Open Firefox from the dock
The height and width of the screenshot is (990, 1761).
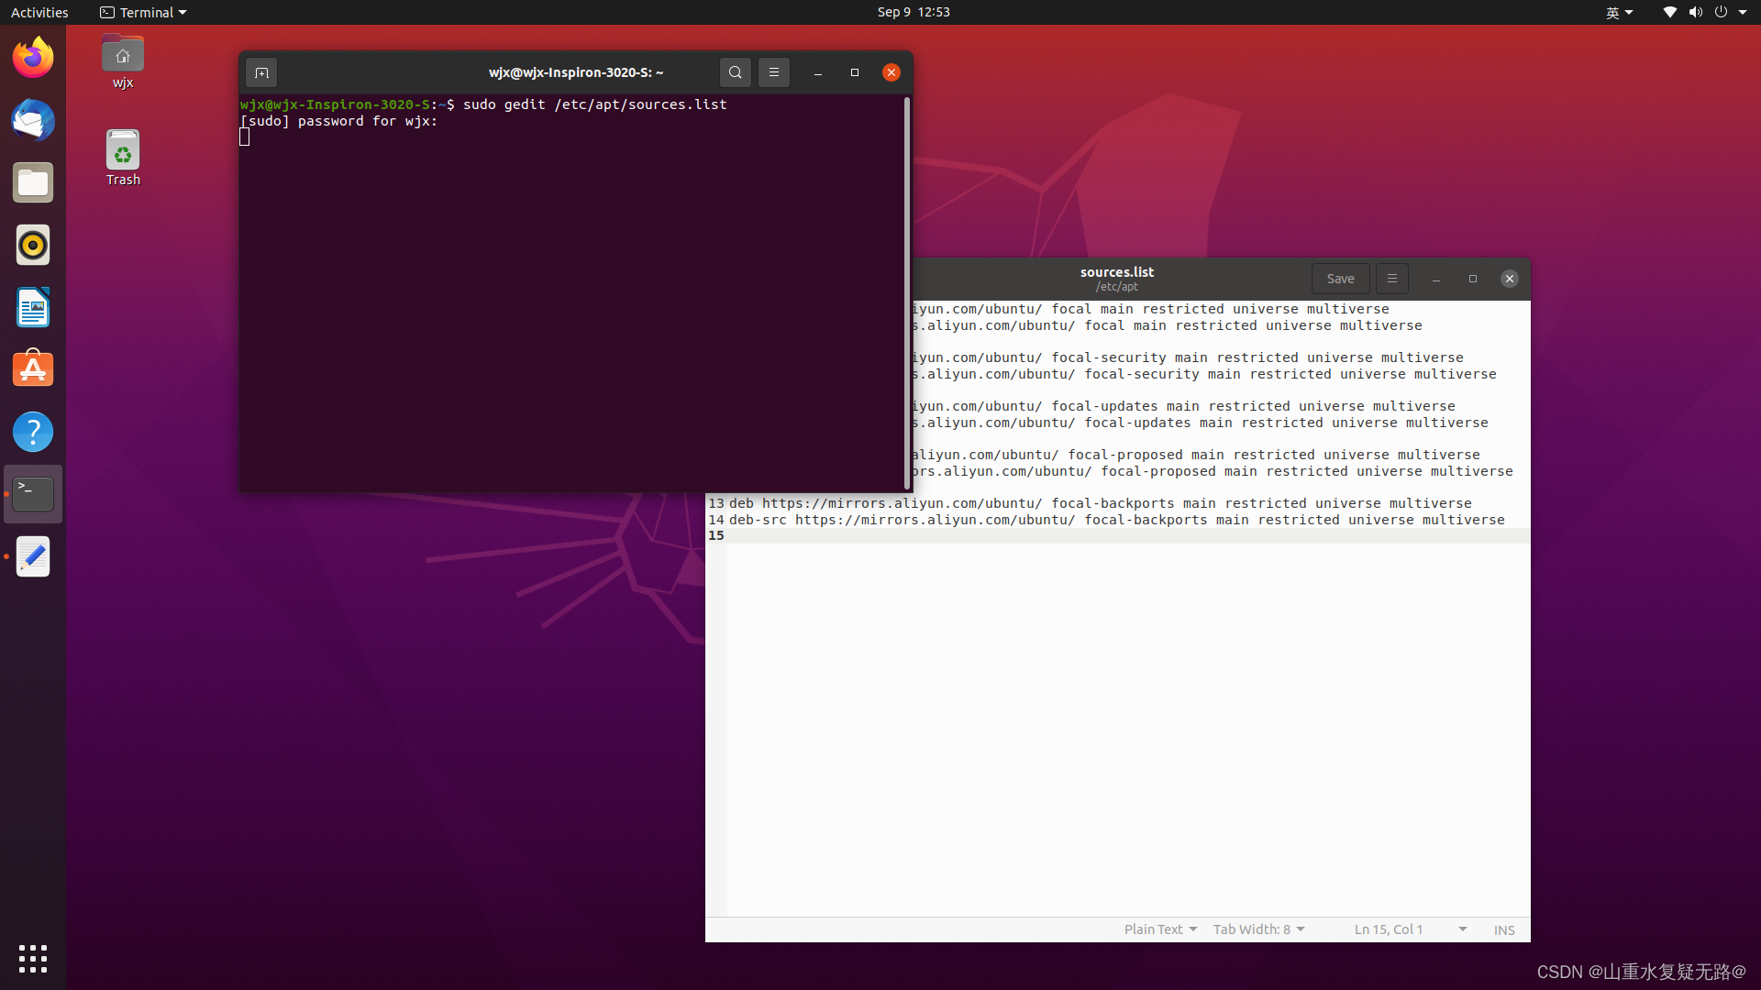[33, 57]
